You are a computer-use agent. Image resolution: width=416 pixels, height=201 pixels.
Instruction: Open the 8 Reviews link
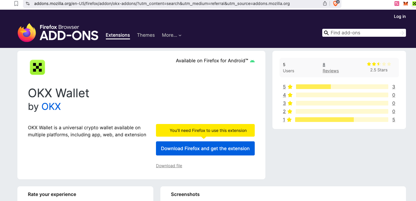(x=331, y=68)
